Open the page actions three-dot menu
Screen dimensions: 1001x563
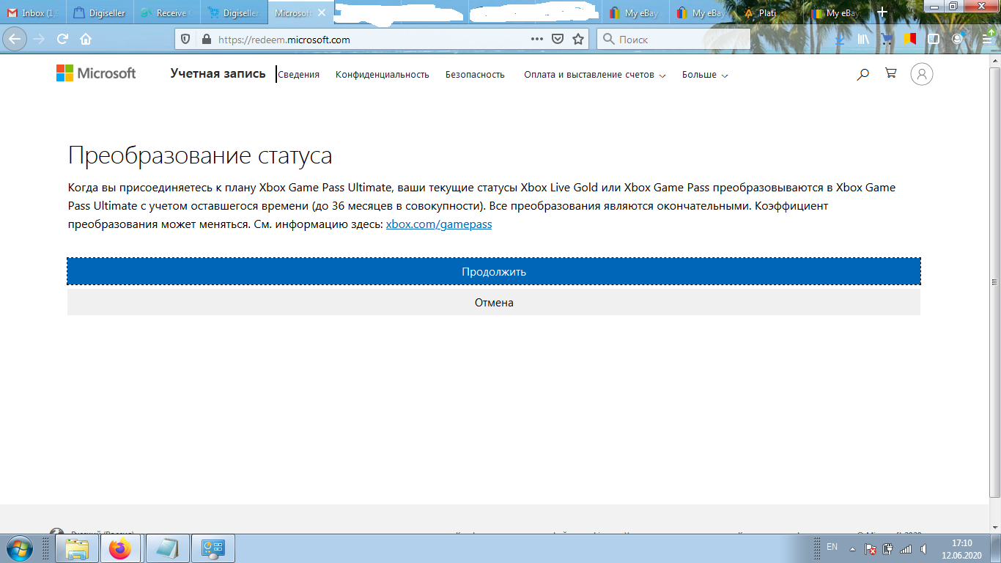coord(537,40)
